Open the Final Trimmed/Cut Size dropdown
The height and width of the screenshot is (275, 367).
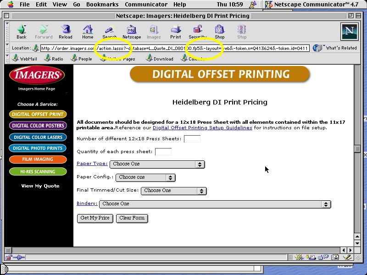pyautogui.click(x=174, y=191)
